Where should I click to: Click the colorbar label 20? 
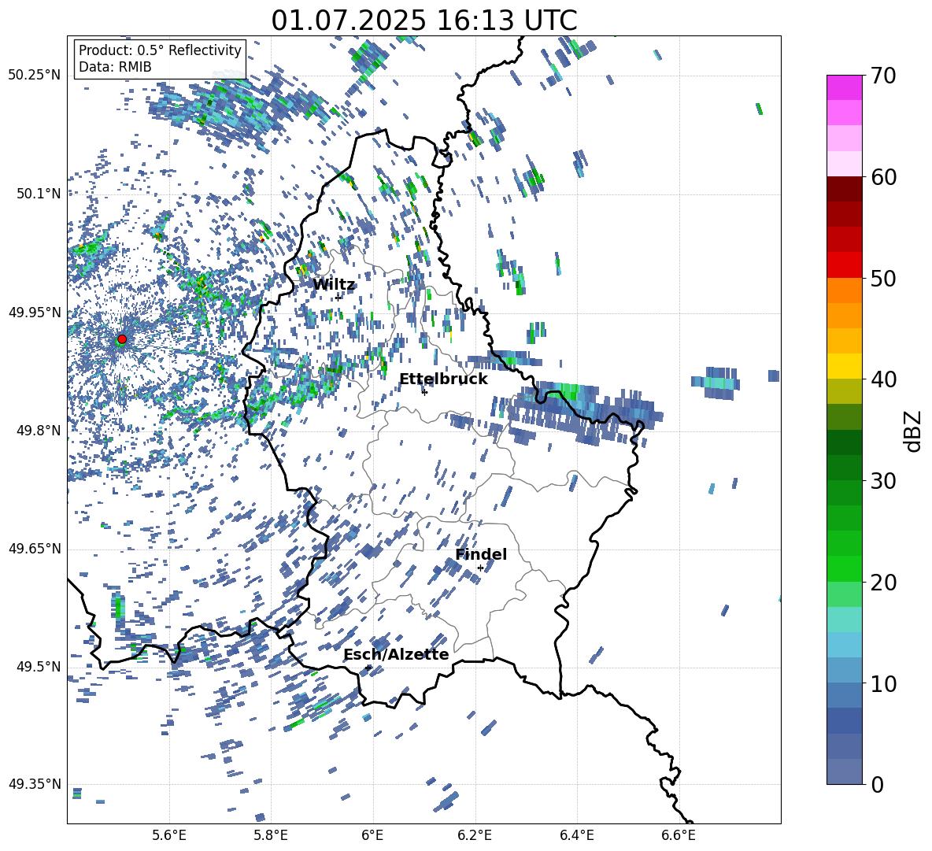point(883,582)
